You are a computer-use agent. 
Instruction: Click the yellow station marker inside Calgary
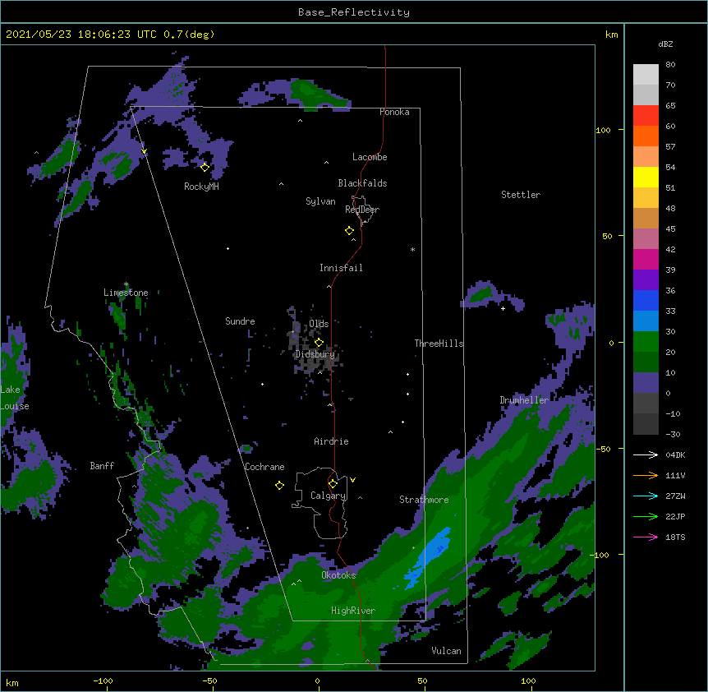coord(333,484)
